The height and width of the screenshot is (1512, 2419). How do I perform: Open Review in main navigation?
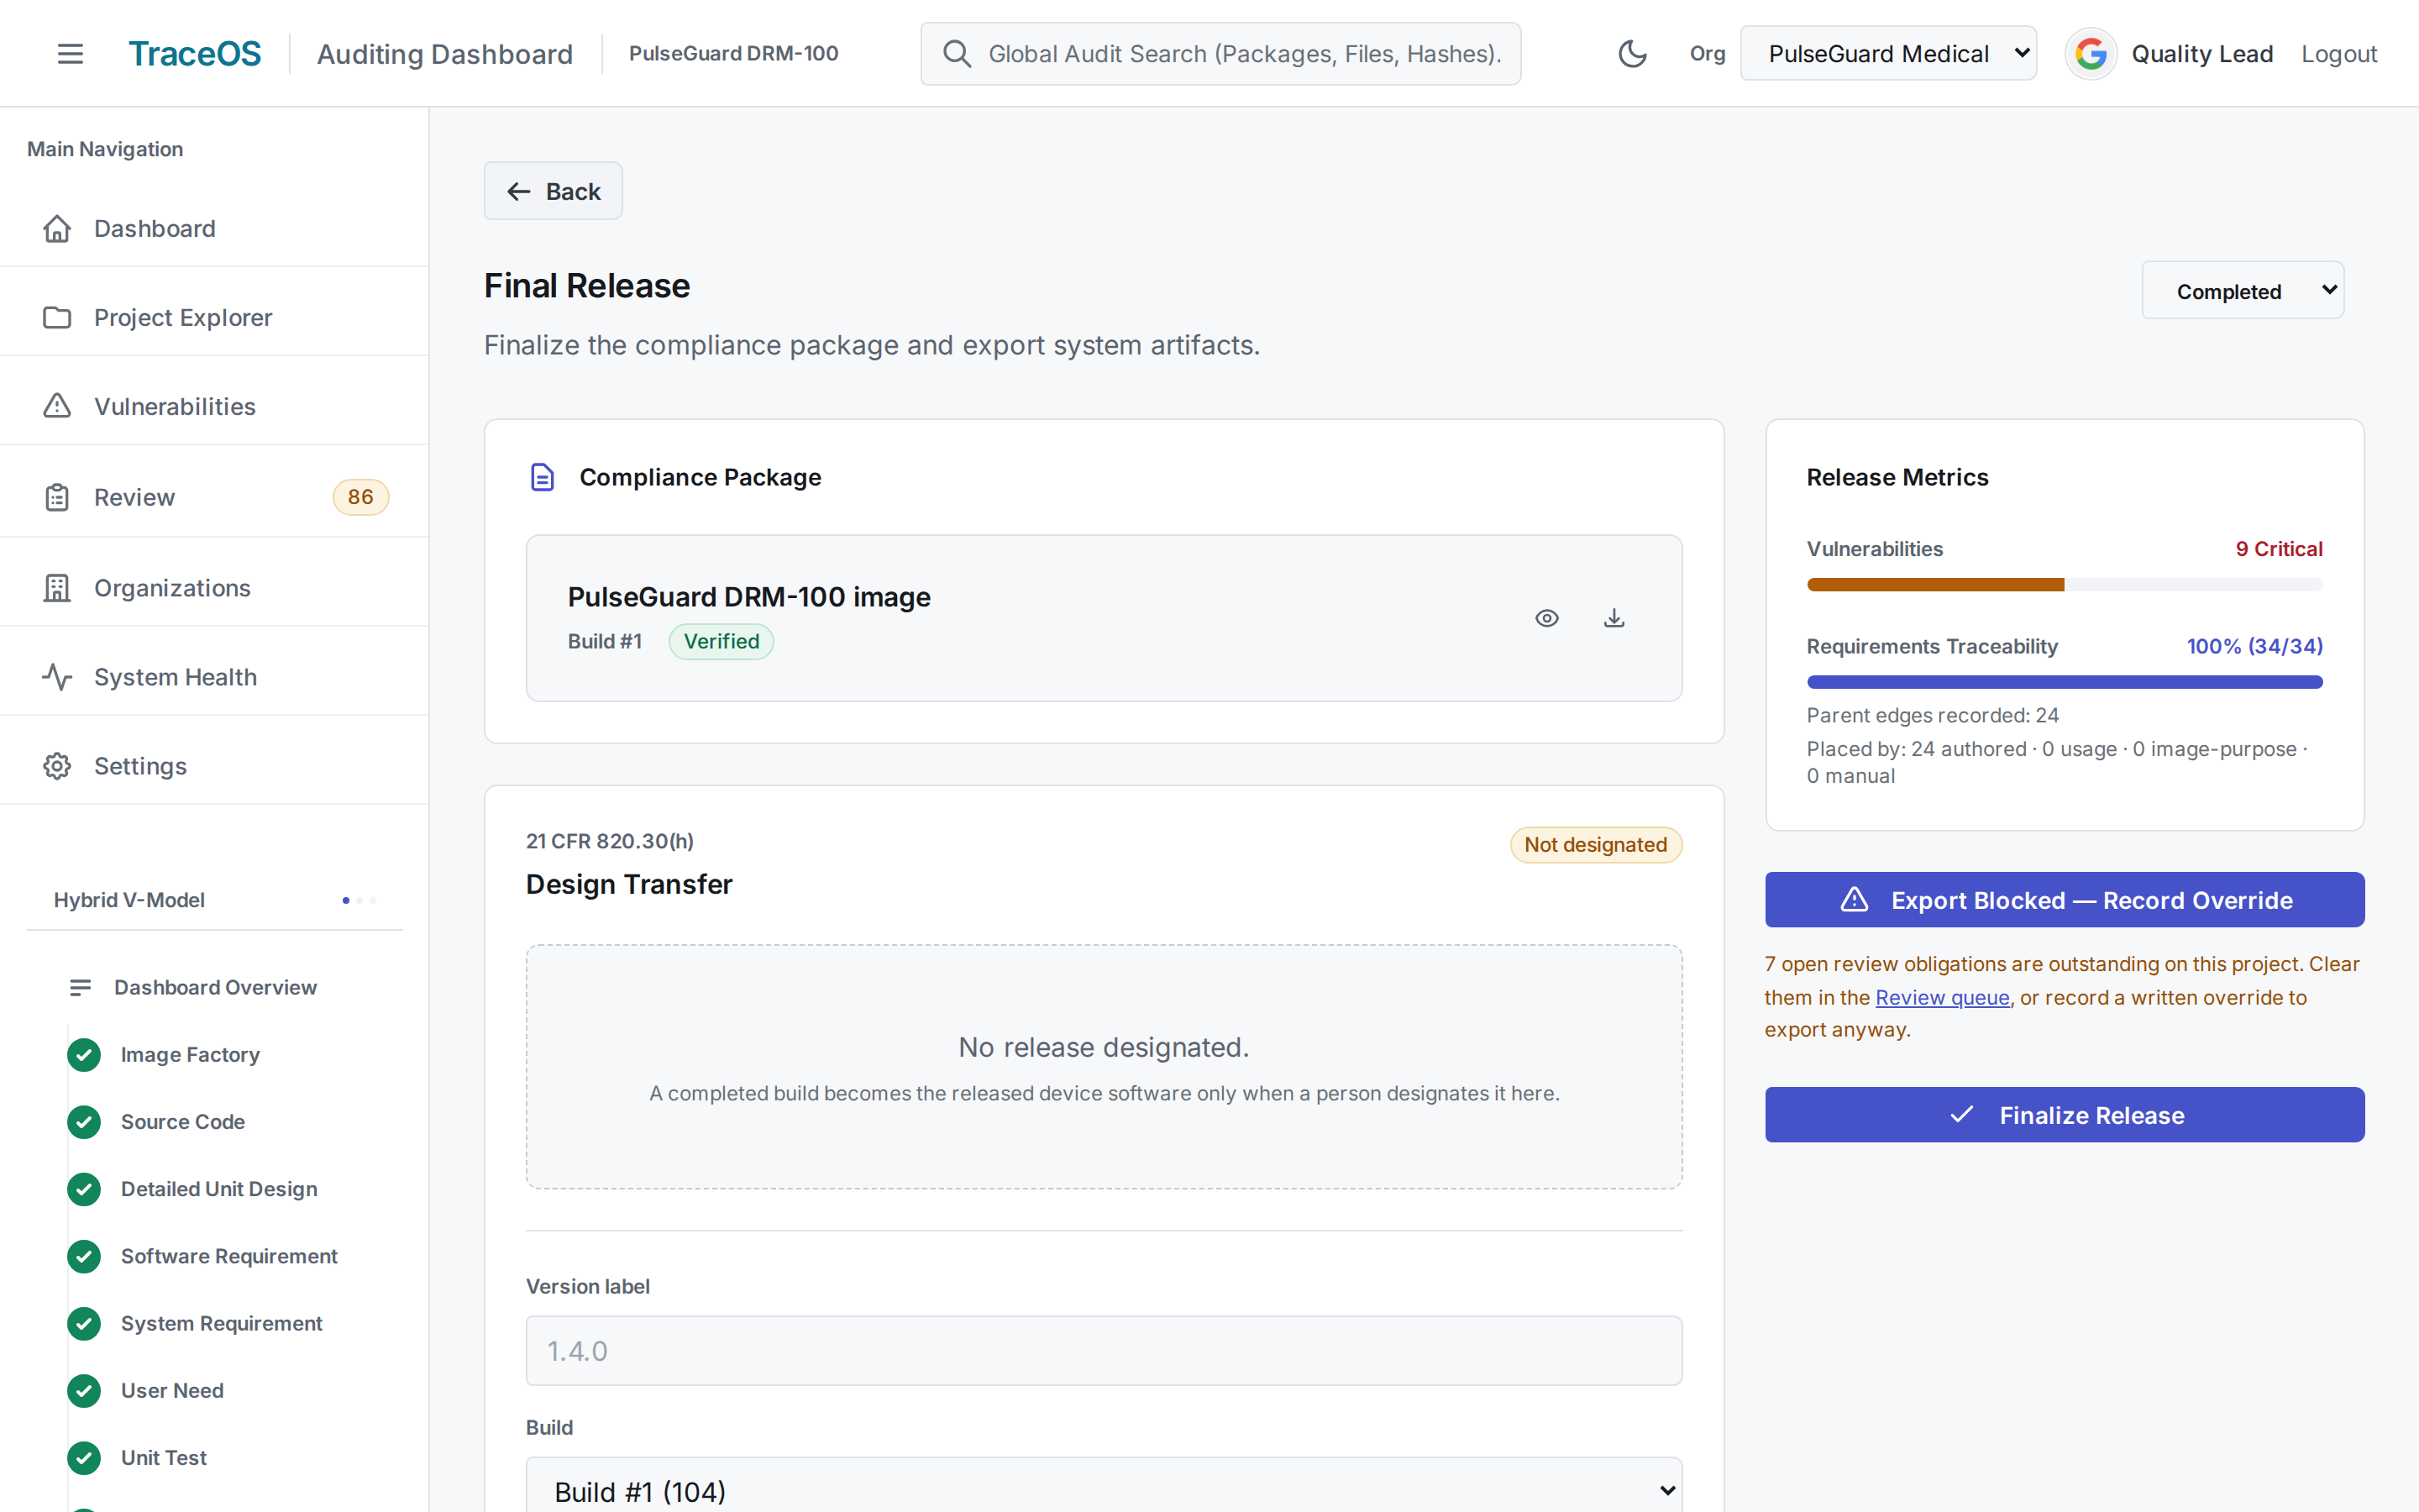point(215,497)
